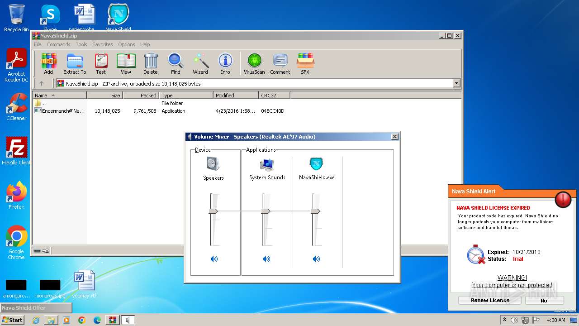This screenshot has height=326, width=579.
Task: Sort by CRC32 column header
Action: [274, 95]
